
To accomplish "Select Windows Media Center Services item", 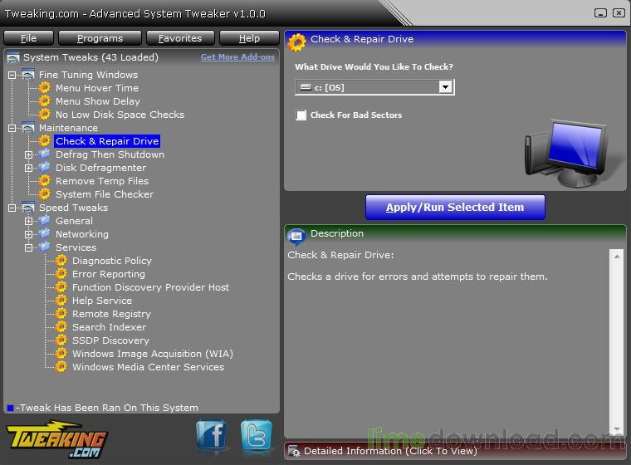I will (148, 367).
